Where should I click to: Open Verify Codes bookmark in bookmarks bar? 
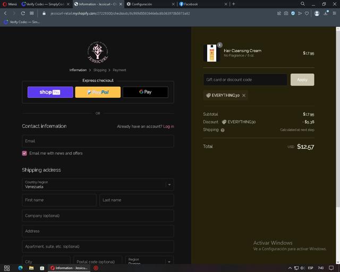[x=22, y=22]
